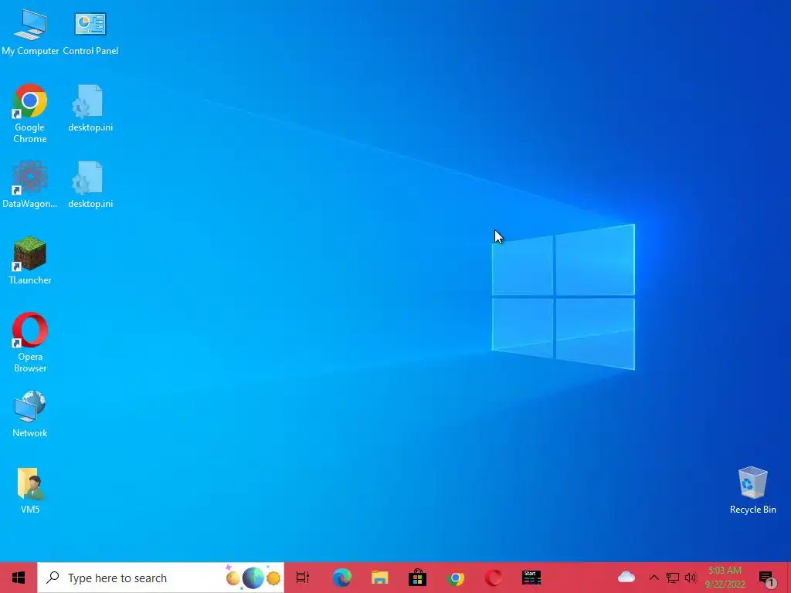Select the DataWagon desktop shortcut
The width and height of the screenshot is (791, 593).
pos(30,185)
